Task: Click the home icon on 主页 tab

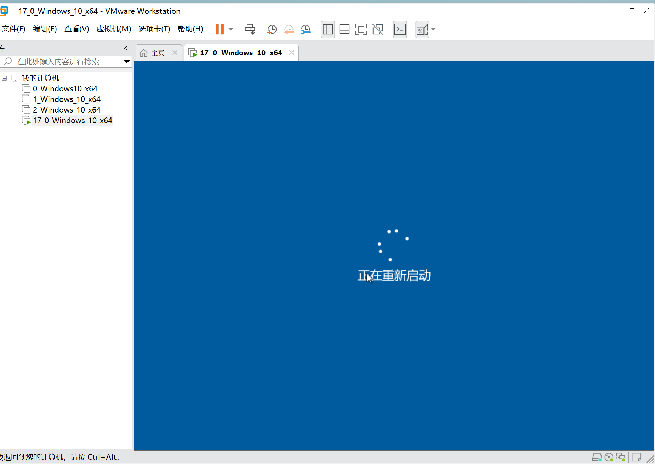Action: click(144, 53)
